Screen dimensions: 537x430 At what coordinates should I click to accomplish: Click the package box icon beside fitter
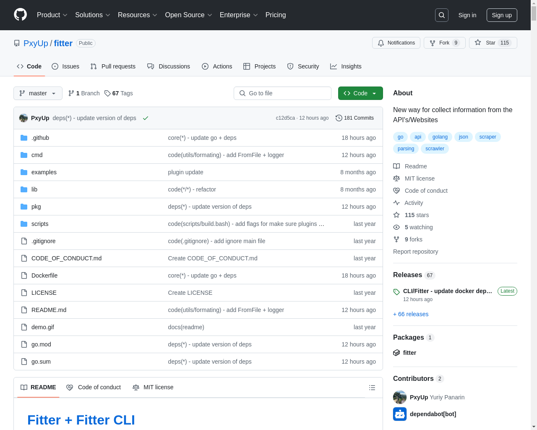tap(396, 353)
